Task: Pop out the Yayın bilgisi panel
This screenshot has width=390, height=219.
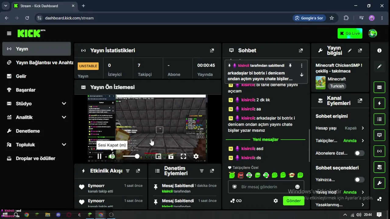Action: coord(360,50)
